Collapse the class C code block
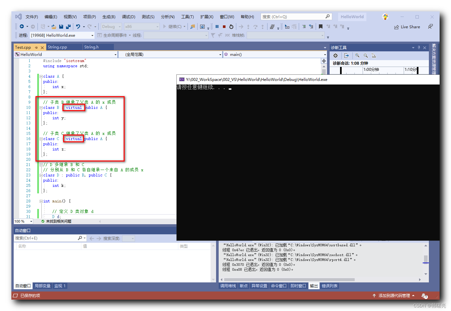 (41, 139)
